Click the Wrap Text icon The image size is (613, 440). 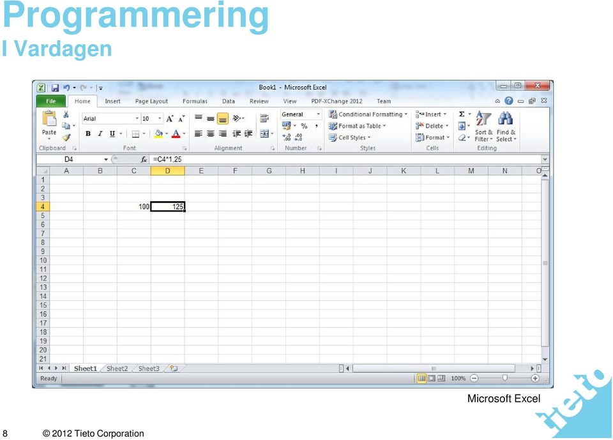pos(264,118)
